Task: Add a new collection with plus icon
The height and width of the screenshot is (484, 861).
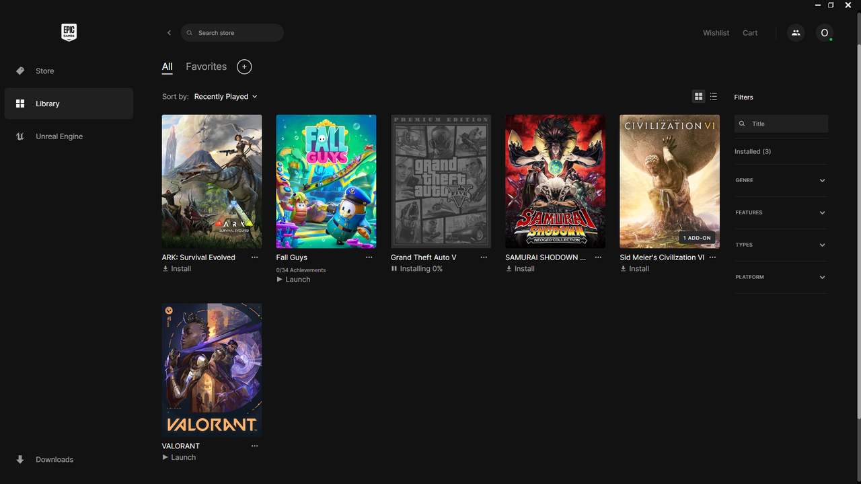Action: click(x=244, y=67)
